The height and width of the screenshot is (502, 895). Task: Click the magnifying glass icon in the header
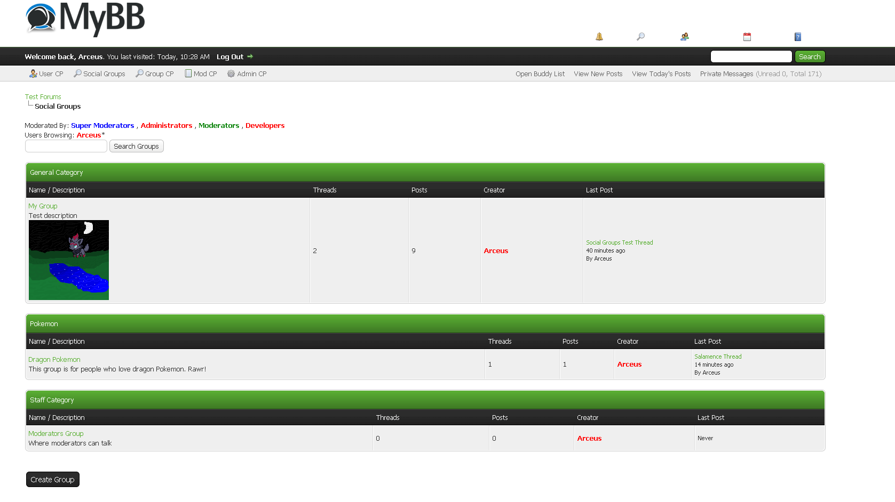[x=640, y=37]
